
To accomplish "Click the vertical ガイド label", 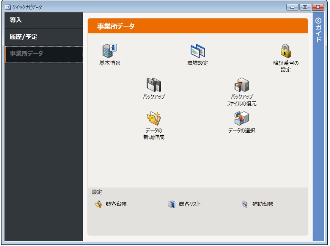I will click(318, 34).
